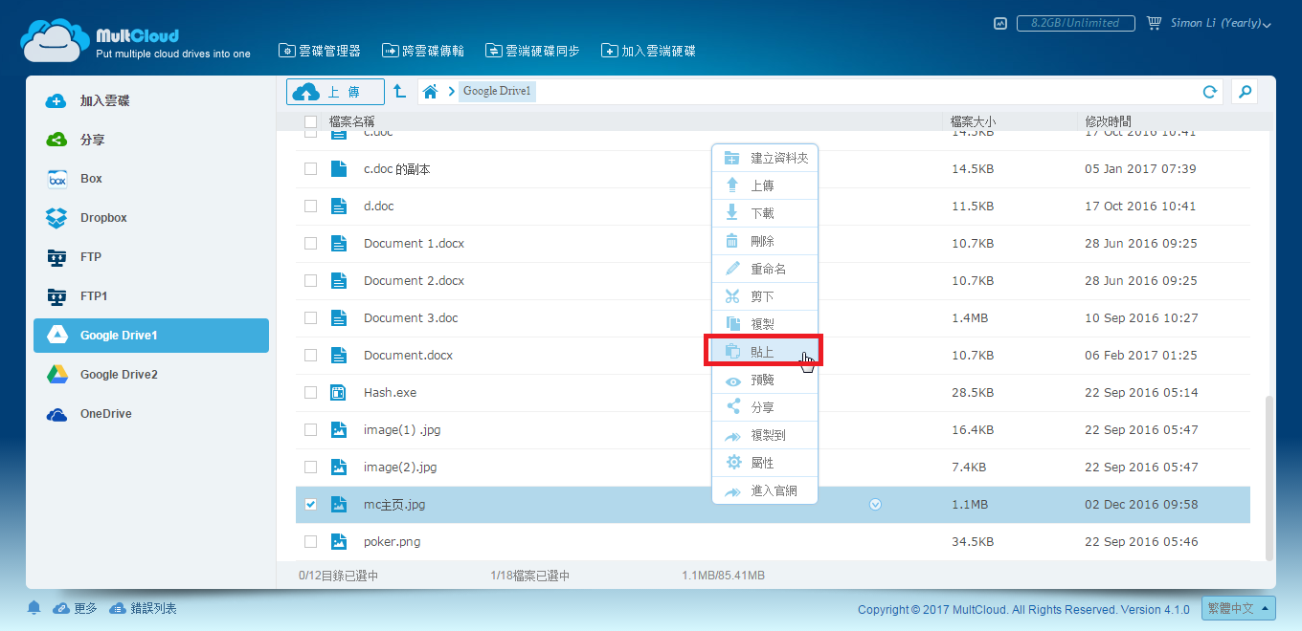Screen dimensions: 1302x631
Task: Open the search magnifier button
Action: click(1245, 92)
